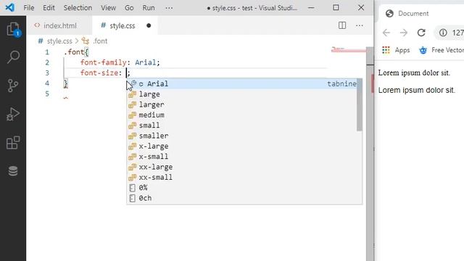Choose 'small' from the suggestions
Screen dimensions: 464x261
pyautogui.click(x=242, y=125)
